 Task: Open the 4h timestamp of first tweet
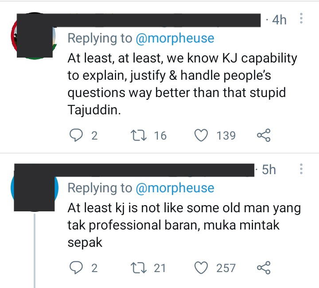pos(279,20)
